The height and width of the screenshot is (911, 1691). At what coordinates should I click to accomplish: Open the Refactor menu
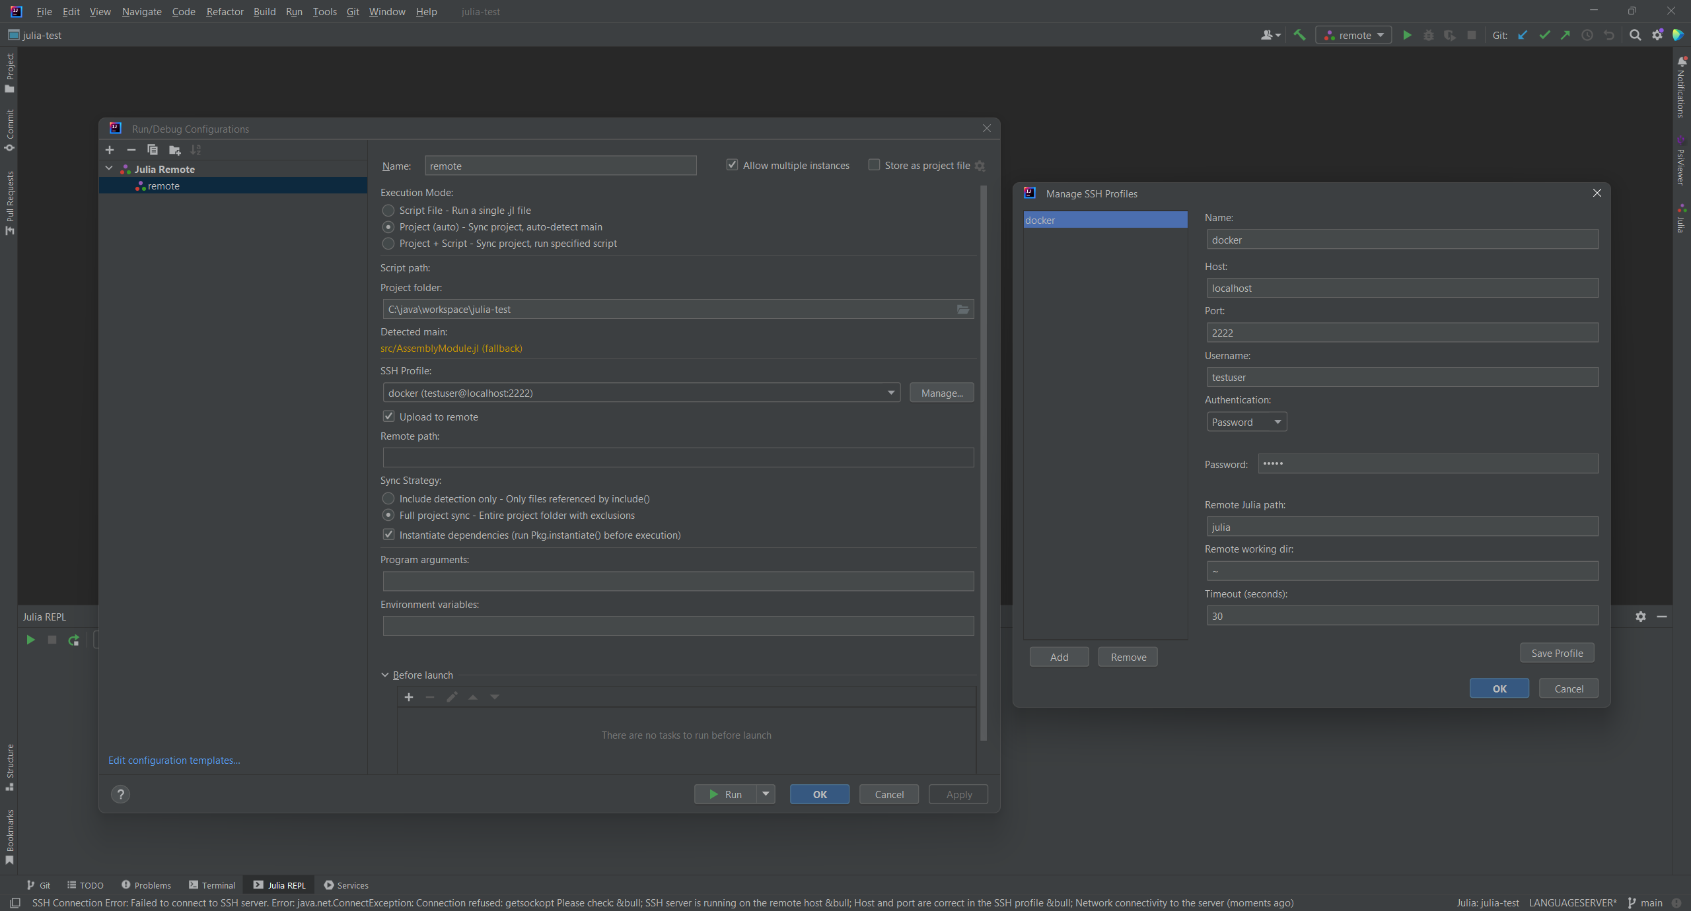225,11
